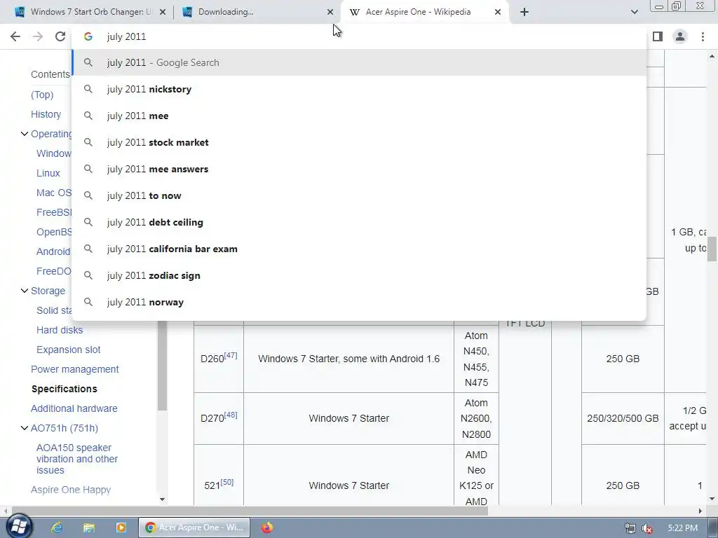Jump to (Top) in the contents sidebar
The width and height of the screenshot is (718, 538).
tap(42, 95)
